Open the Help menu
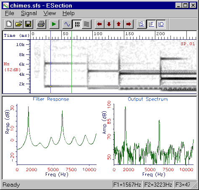Viewport: 199px width, 190px height. click(68, 13)
